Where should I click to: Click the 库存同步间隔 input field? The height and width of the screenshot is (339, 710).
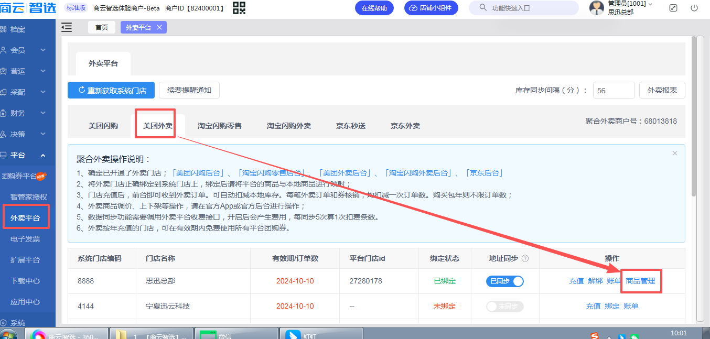[x=614, y=90]
